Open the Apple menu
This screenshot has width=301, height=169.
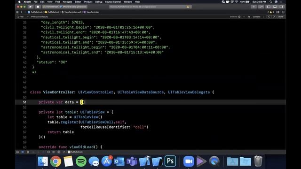point(19,2)
